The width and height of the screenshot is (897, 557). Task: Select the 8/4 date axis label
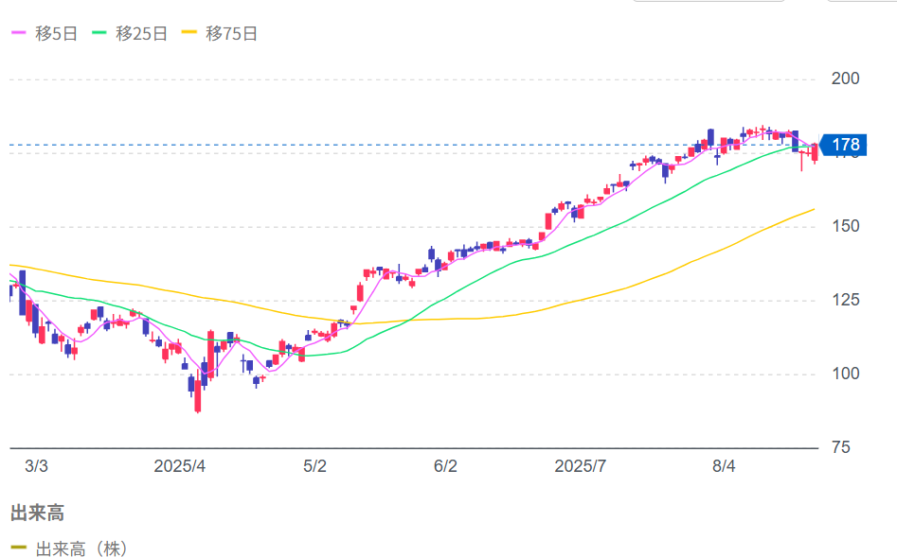(724, 466)
